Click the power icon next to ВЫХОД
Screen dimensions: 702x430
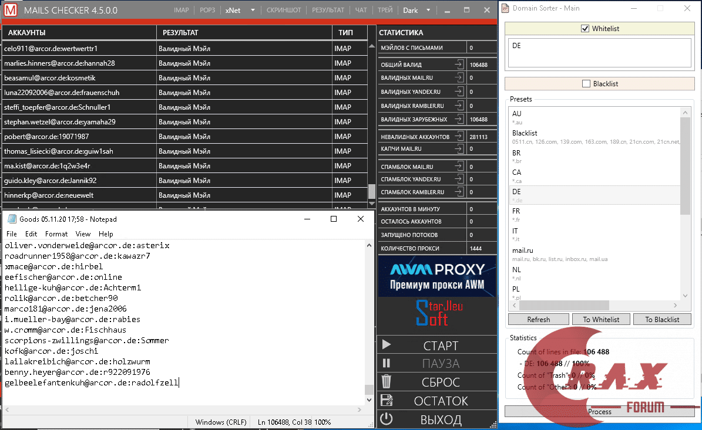tap(387, 419)
